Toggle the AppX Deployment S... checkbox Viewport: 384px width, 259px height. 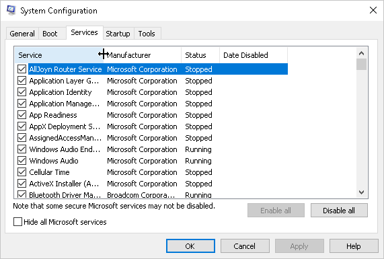[22, 126]
